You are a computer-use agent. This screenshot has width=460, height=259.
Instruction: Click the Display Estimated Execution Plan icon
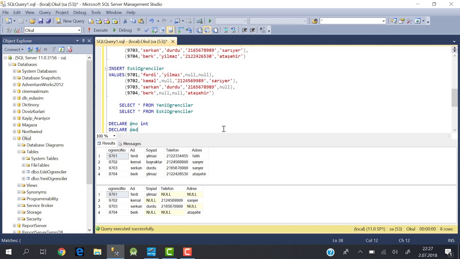[155, 30]
